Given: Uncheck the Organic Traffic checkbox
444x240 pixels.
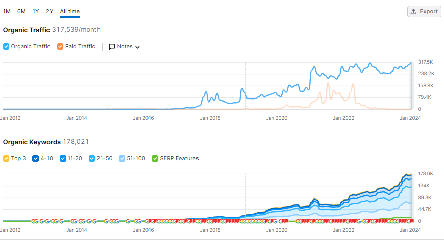Looking at the screenshot, I should coord(6,47).
